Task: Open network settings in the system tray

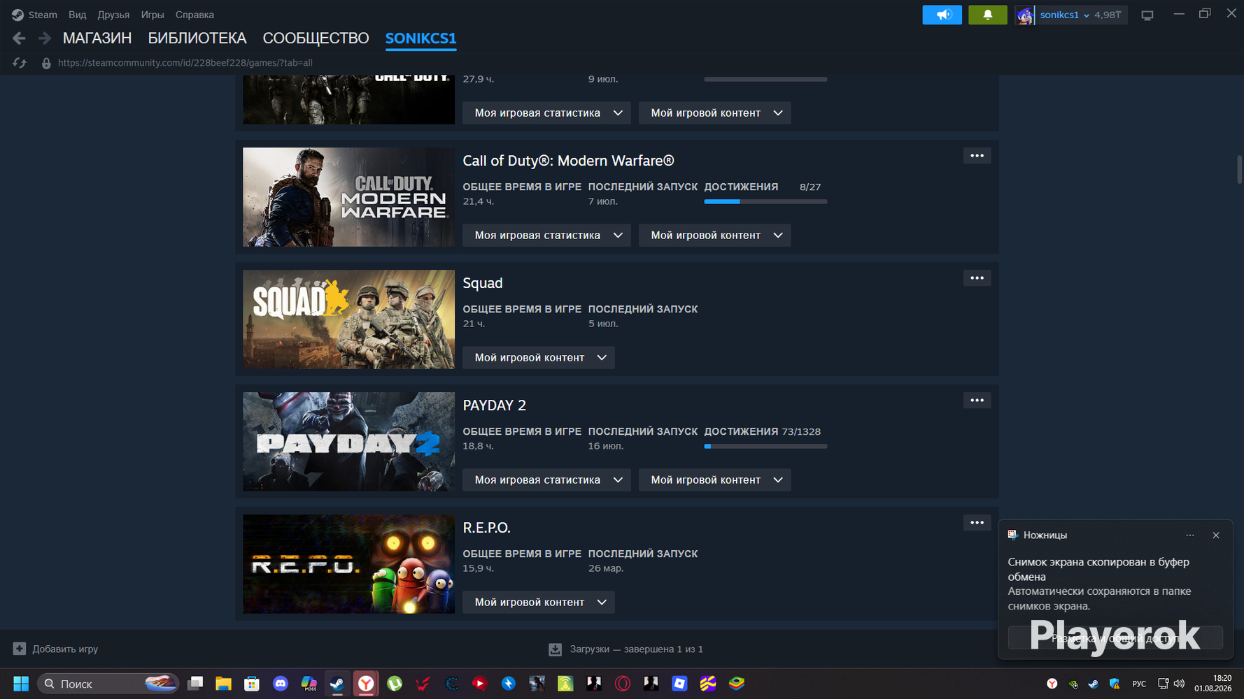Action: pyautogui.click(x=1163, y=684)
